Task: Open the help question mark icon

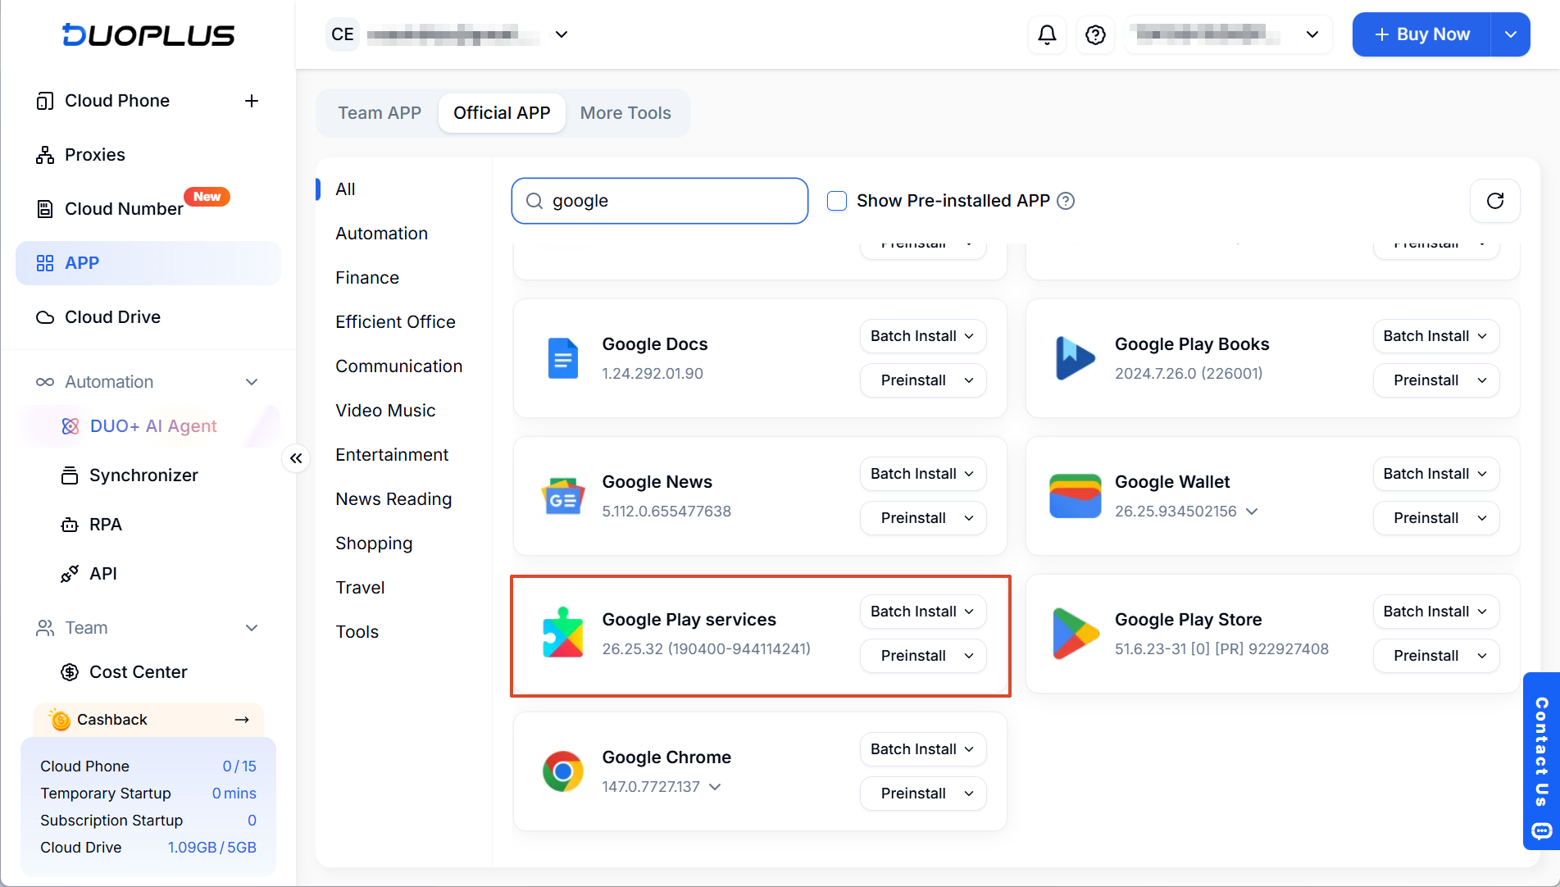Action: click(x=1095, y=34)
